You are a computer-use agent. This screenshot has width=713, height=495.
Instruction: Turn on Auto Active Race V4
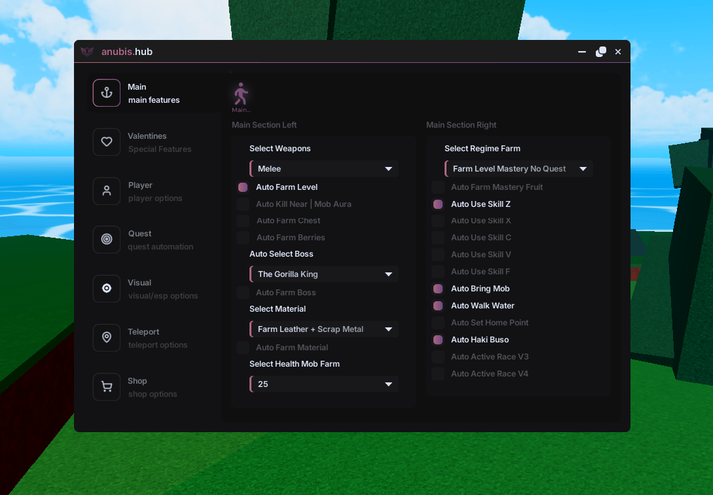(438, 374)
